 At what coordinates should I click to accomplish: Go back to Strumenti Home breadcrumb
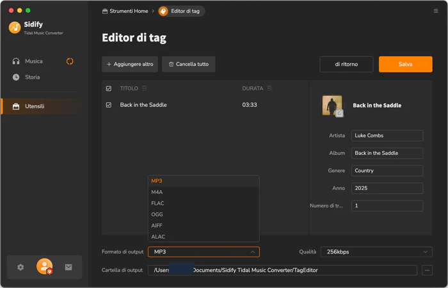pos(125,11)
